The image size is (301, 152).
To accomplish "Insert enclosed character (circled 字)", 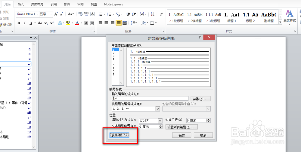I will [x=92, y=23].
